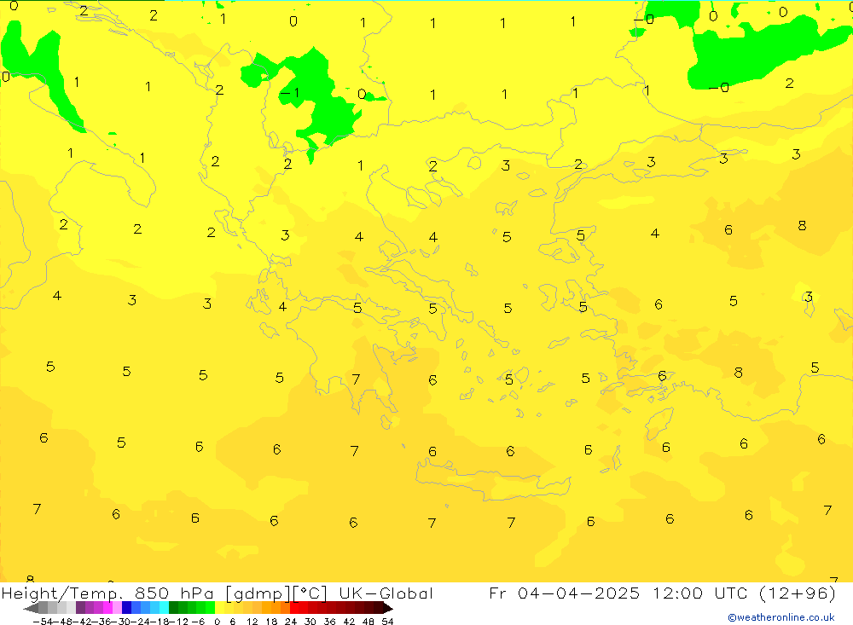Click the dark right arrow end of the color scale
Viewport: 853px width, 625px height.
[x=386, y=608]
